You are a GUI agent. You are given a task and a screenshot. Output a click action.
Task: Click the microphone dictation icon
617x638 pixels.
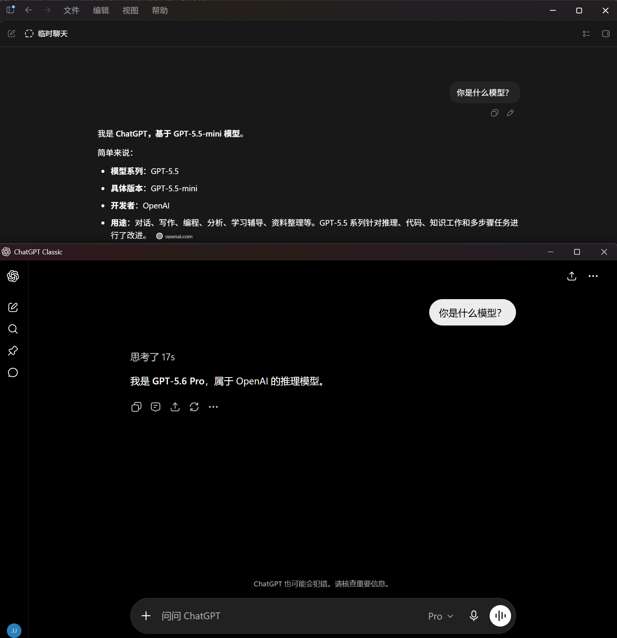tap(474, 616)
